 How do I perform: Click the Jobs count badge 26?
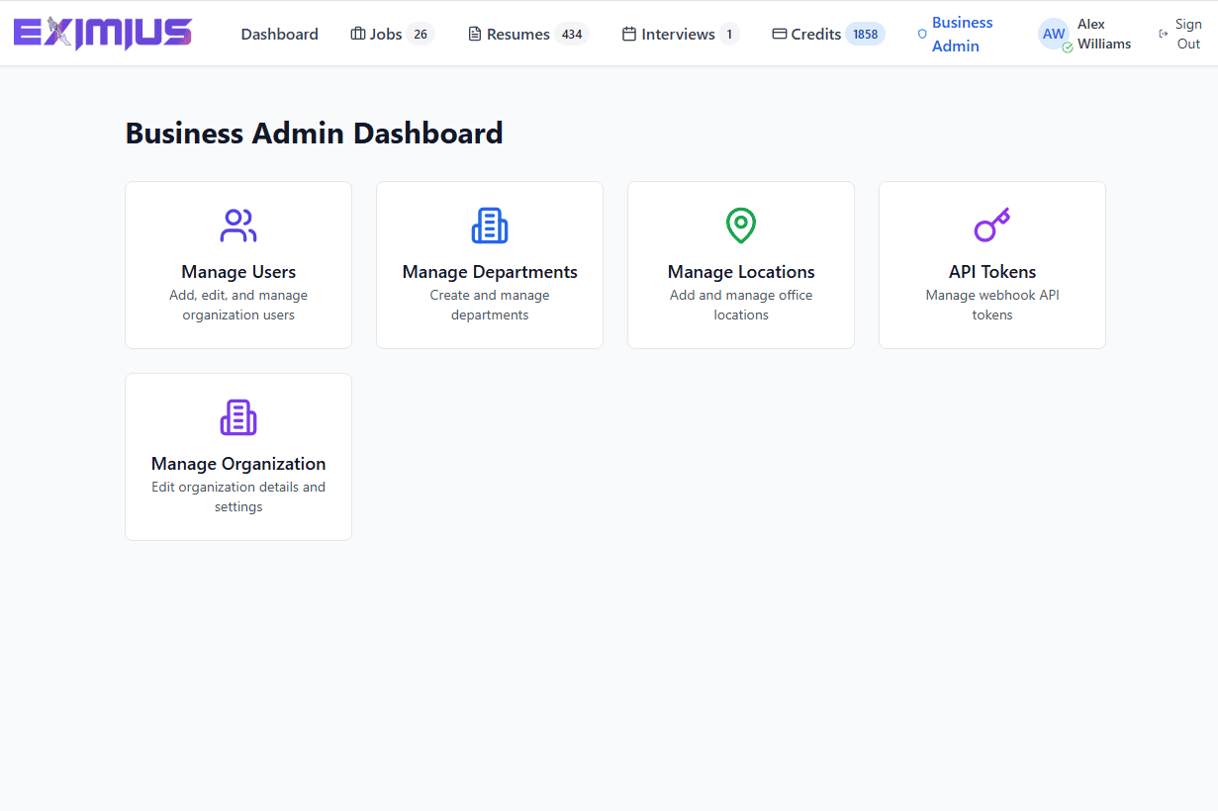pyautogui.click(x=421, y=35)
